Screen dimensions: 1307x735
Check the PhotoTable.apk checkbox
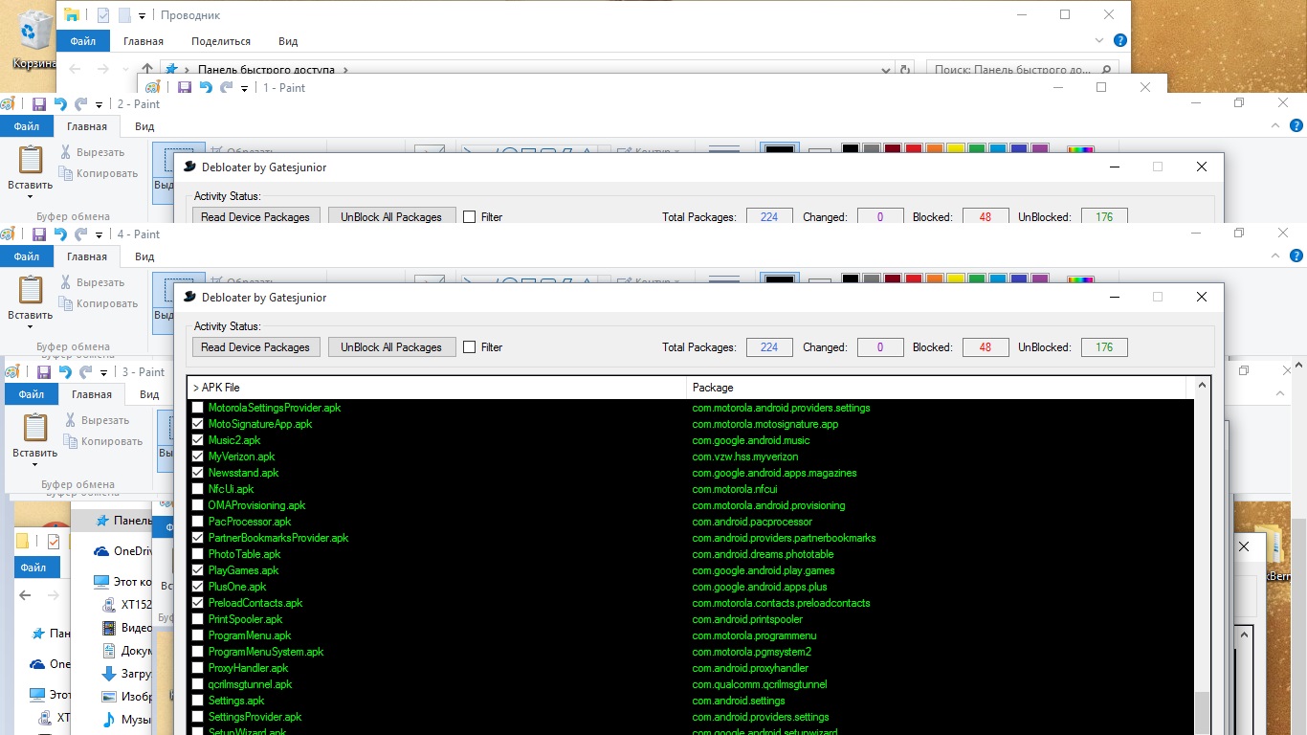coord(198,554)
